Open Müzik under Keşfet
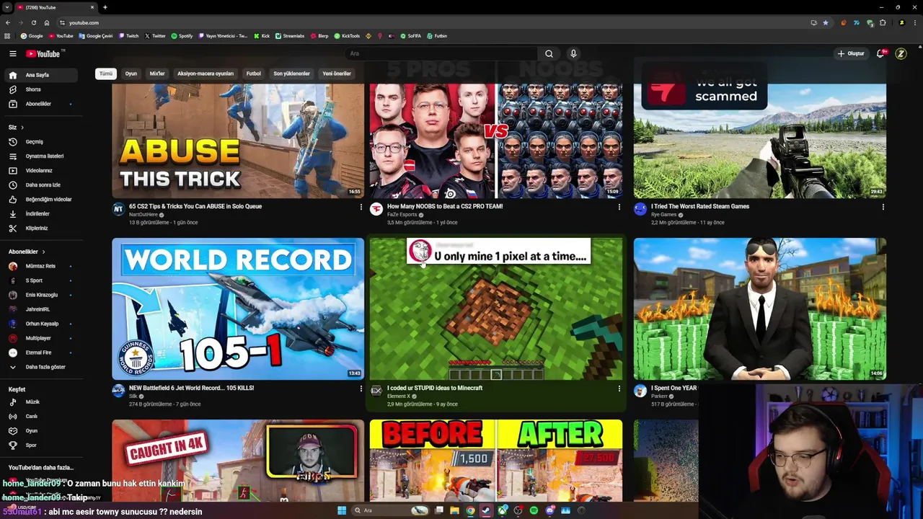Viewport: 923px width, 519px height. pyautogui.click(x=42, y=402)
